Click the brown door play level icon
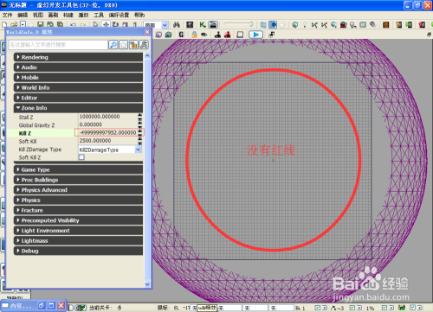 tap(385, 25)
